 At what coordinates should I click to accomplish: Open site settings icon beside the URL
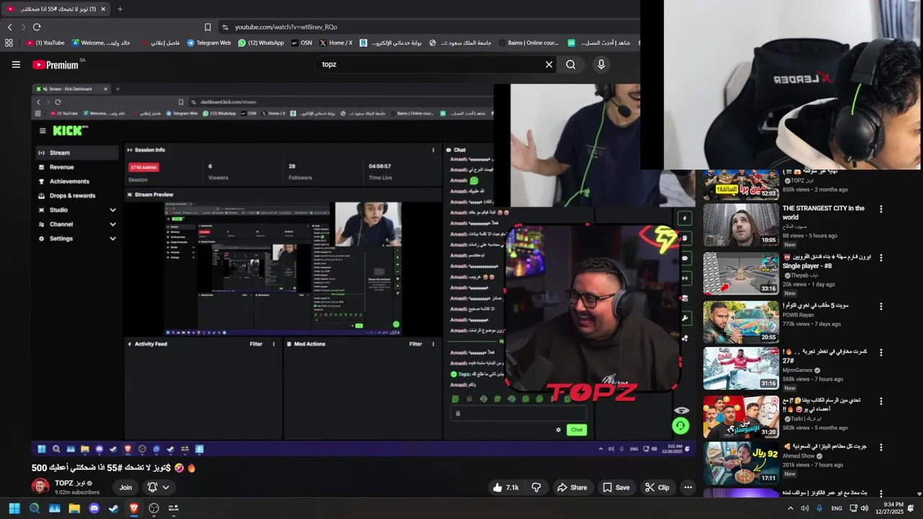(225, 27)
